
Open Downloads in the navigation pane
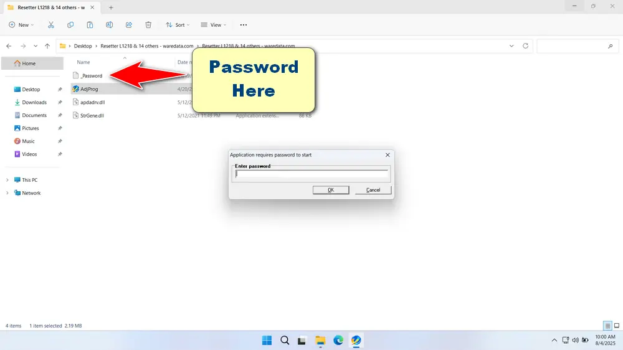(34, 103)
